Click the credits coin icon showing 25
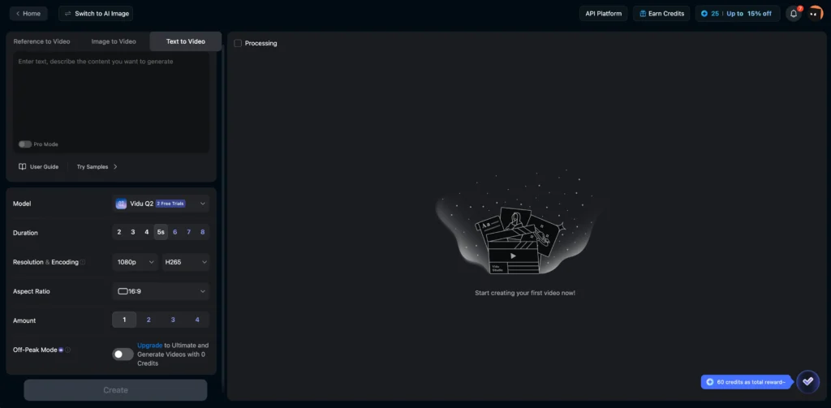The height and width of the screenshot is (408, 831). (x=704, y=14)
